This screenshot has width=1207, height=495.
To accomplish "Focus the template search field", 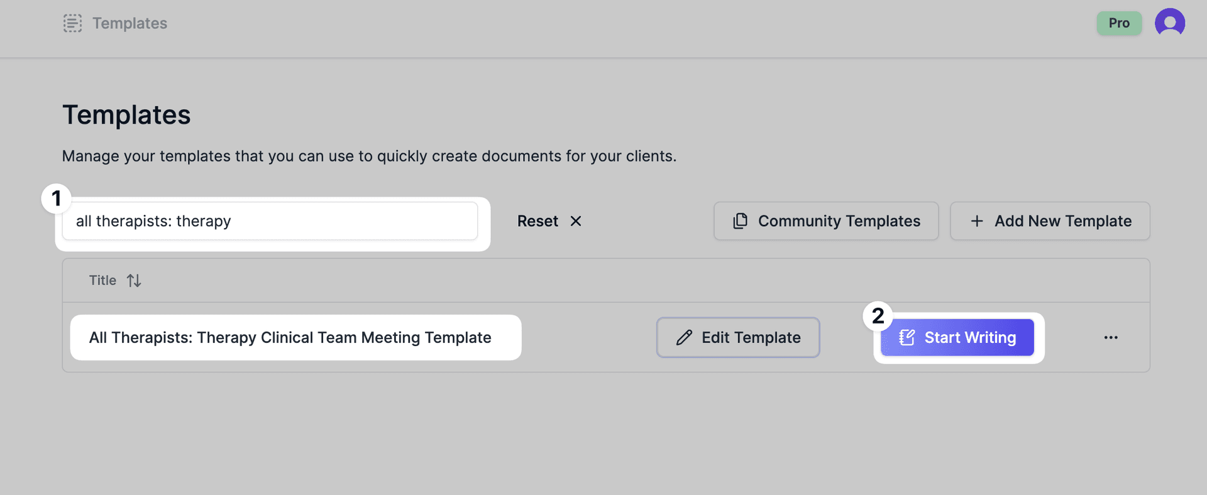I will click(x=270, y=221).
